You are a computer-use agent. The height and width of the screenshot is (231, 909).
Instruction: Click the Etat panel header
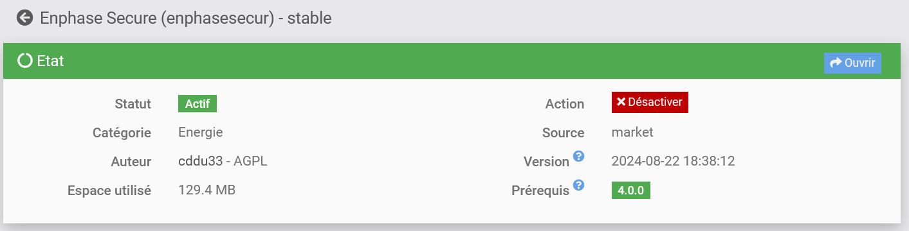pyautogui.click(x=452, y=62)
